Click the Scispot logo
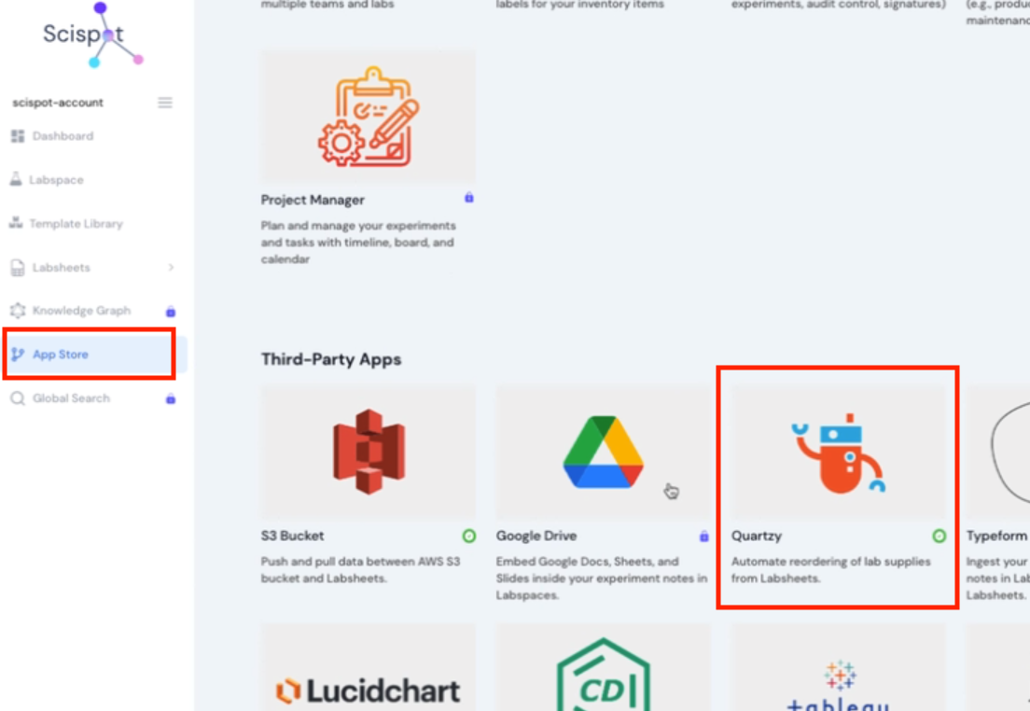 tap(92, 35)
